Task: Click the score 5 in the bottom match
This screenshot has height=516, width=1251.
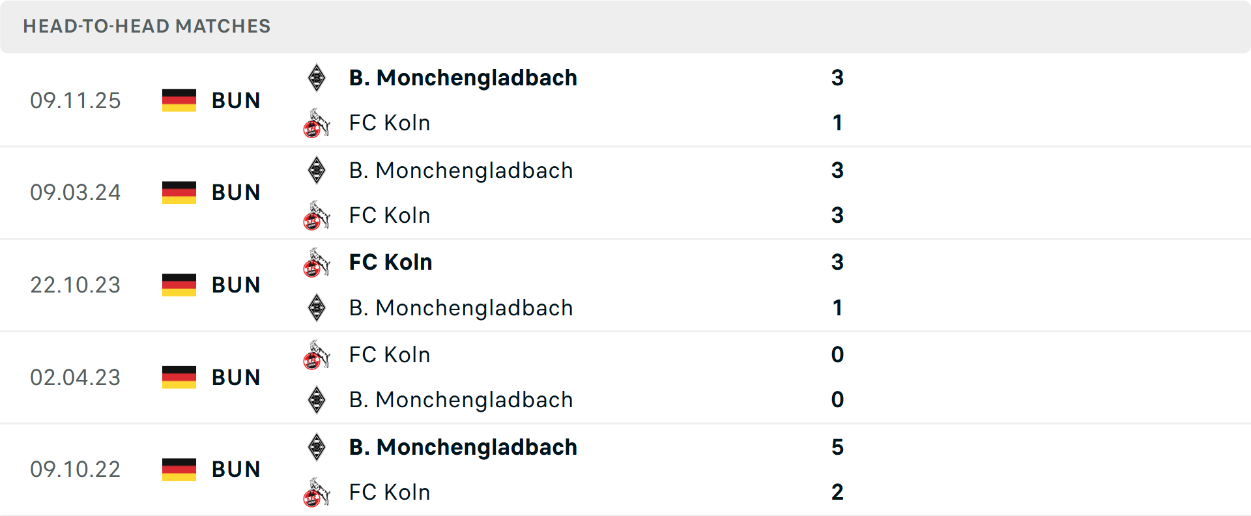Action: click(838, 448)
